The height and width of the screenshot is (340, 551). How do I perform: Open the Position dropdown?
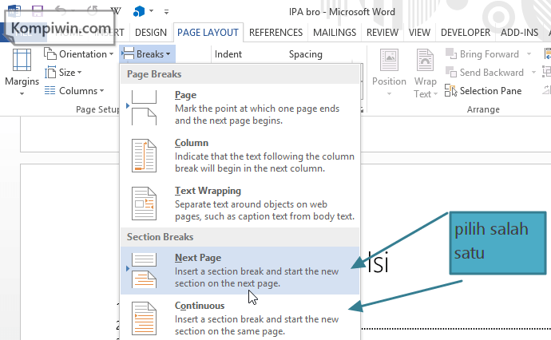click(x=389, y=73)
